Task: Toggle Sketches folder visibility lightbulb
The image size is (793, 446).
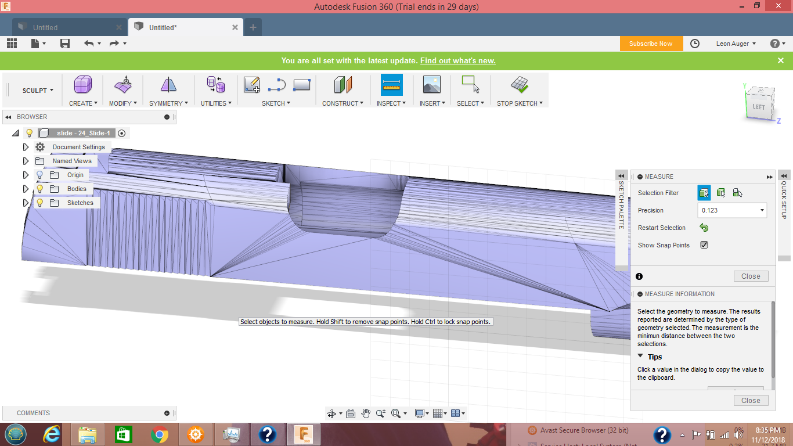Action: click(40, 203)
